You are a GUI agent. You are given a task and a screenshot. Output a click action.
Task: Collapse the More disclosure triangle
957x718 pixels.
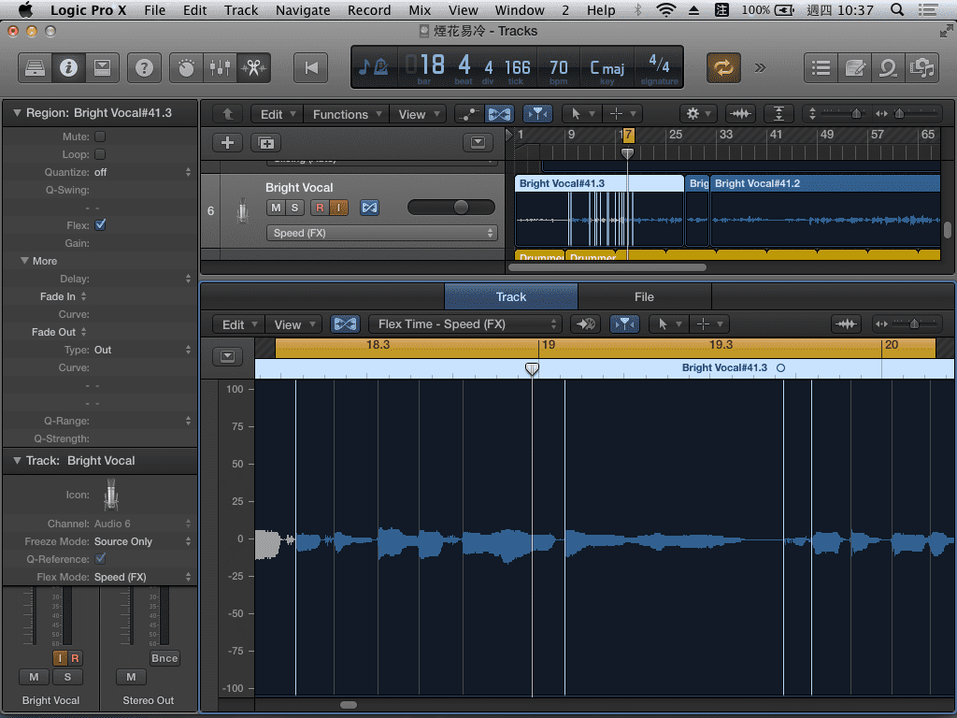tap(25, 261)
